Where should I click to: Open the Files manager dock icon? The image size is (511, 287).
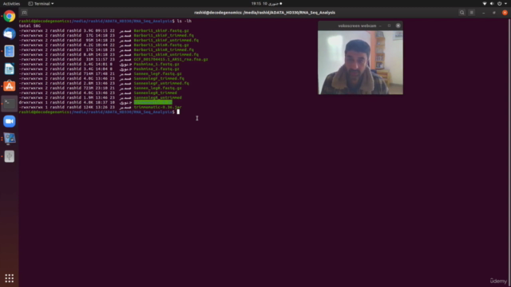(9, 51)
